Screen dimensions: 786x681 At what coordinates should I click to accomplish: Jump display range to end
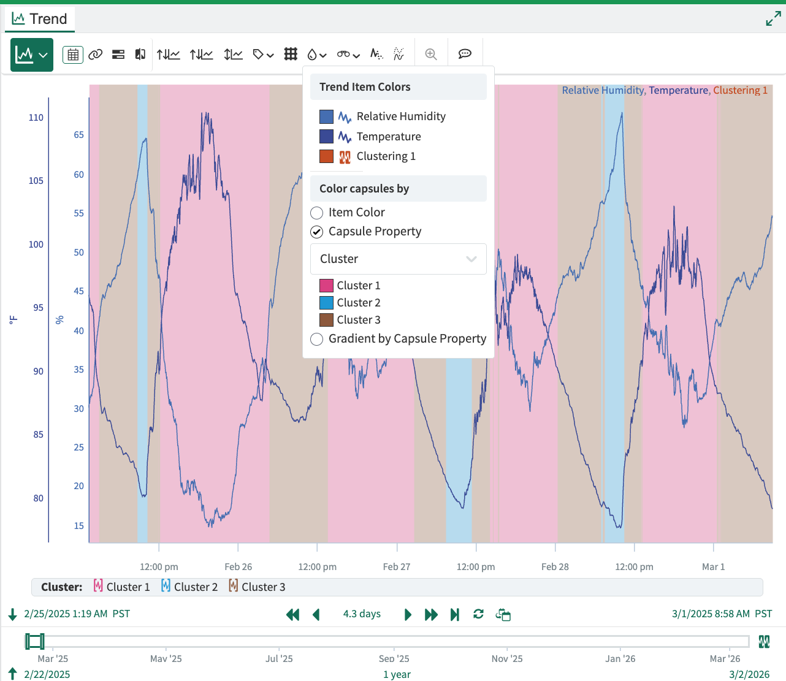point(454,614)
